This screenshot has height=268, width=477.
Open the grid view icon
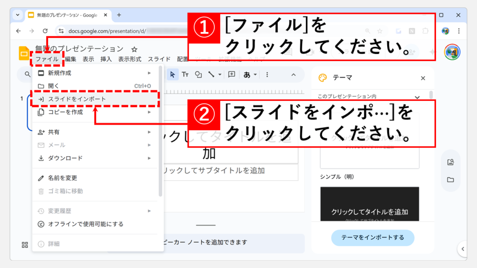25,245
